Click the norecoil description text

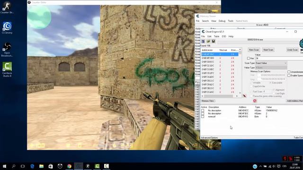tap(212, 117)
